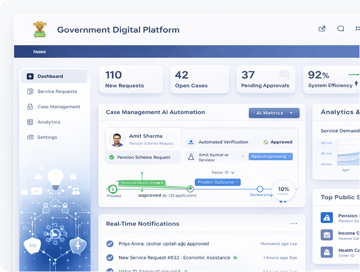360x272 pixels.
Task: Go to Case Management section
Action: (x=54, y=107)
